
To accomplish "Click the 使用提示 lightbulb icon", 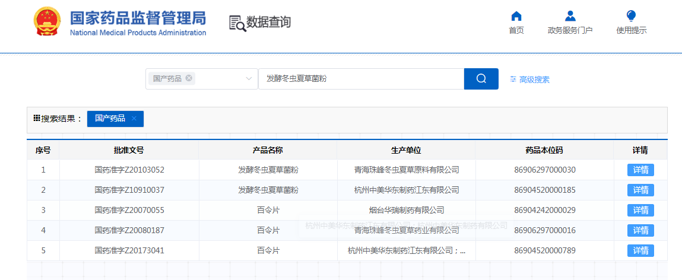I will click(631, 16).
